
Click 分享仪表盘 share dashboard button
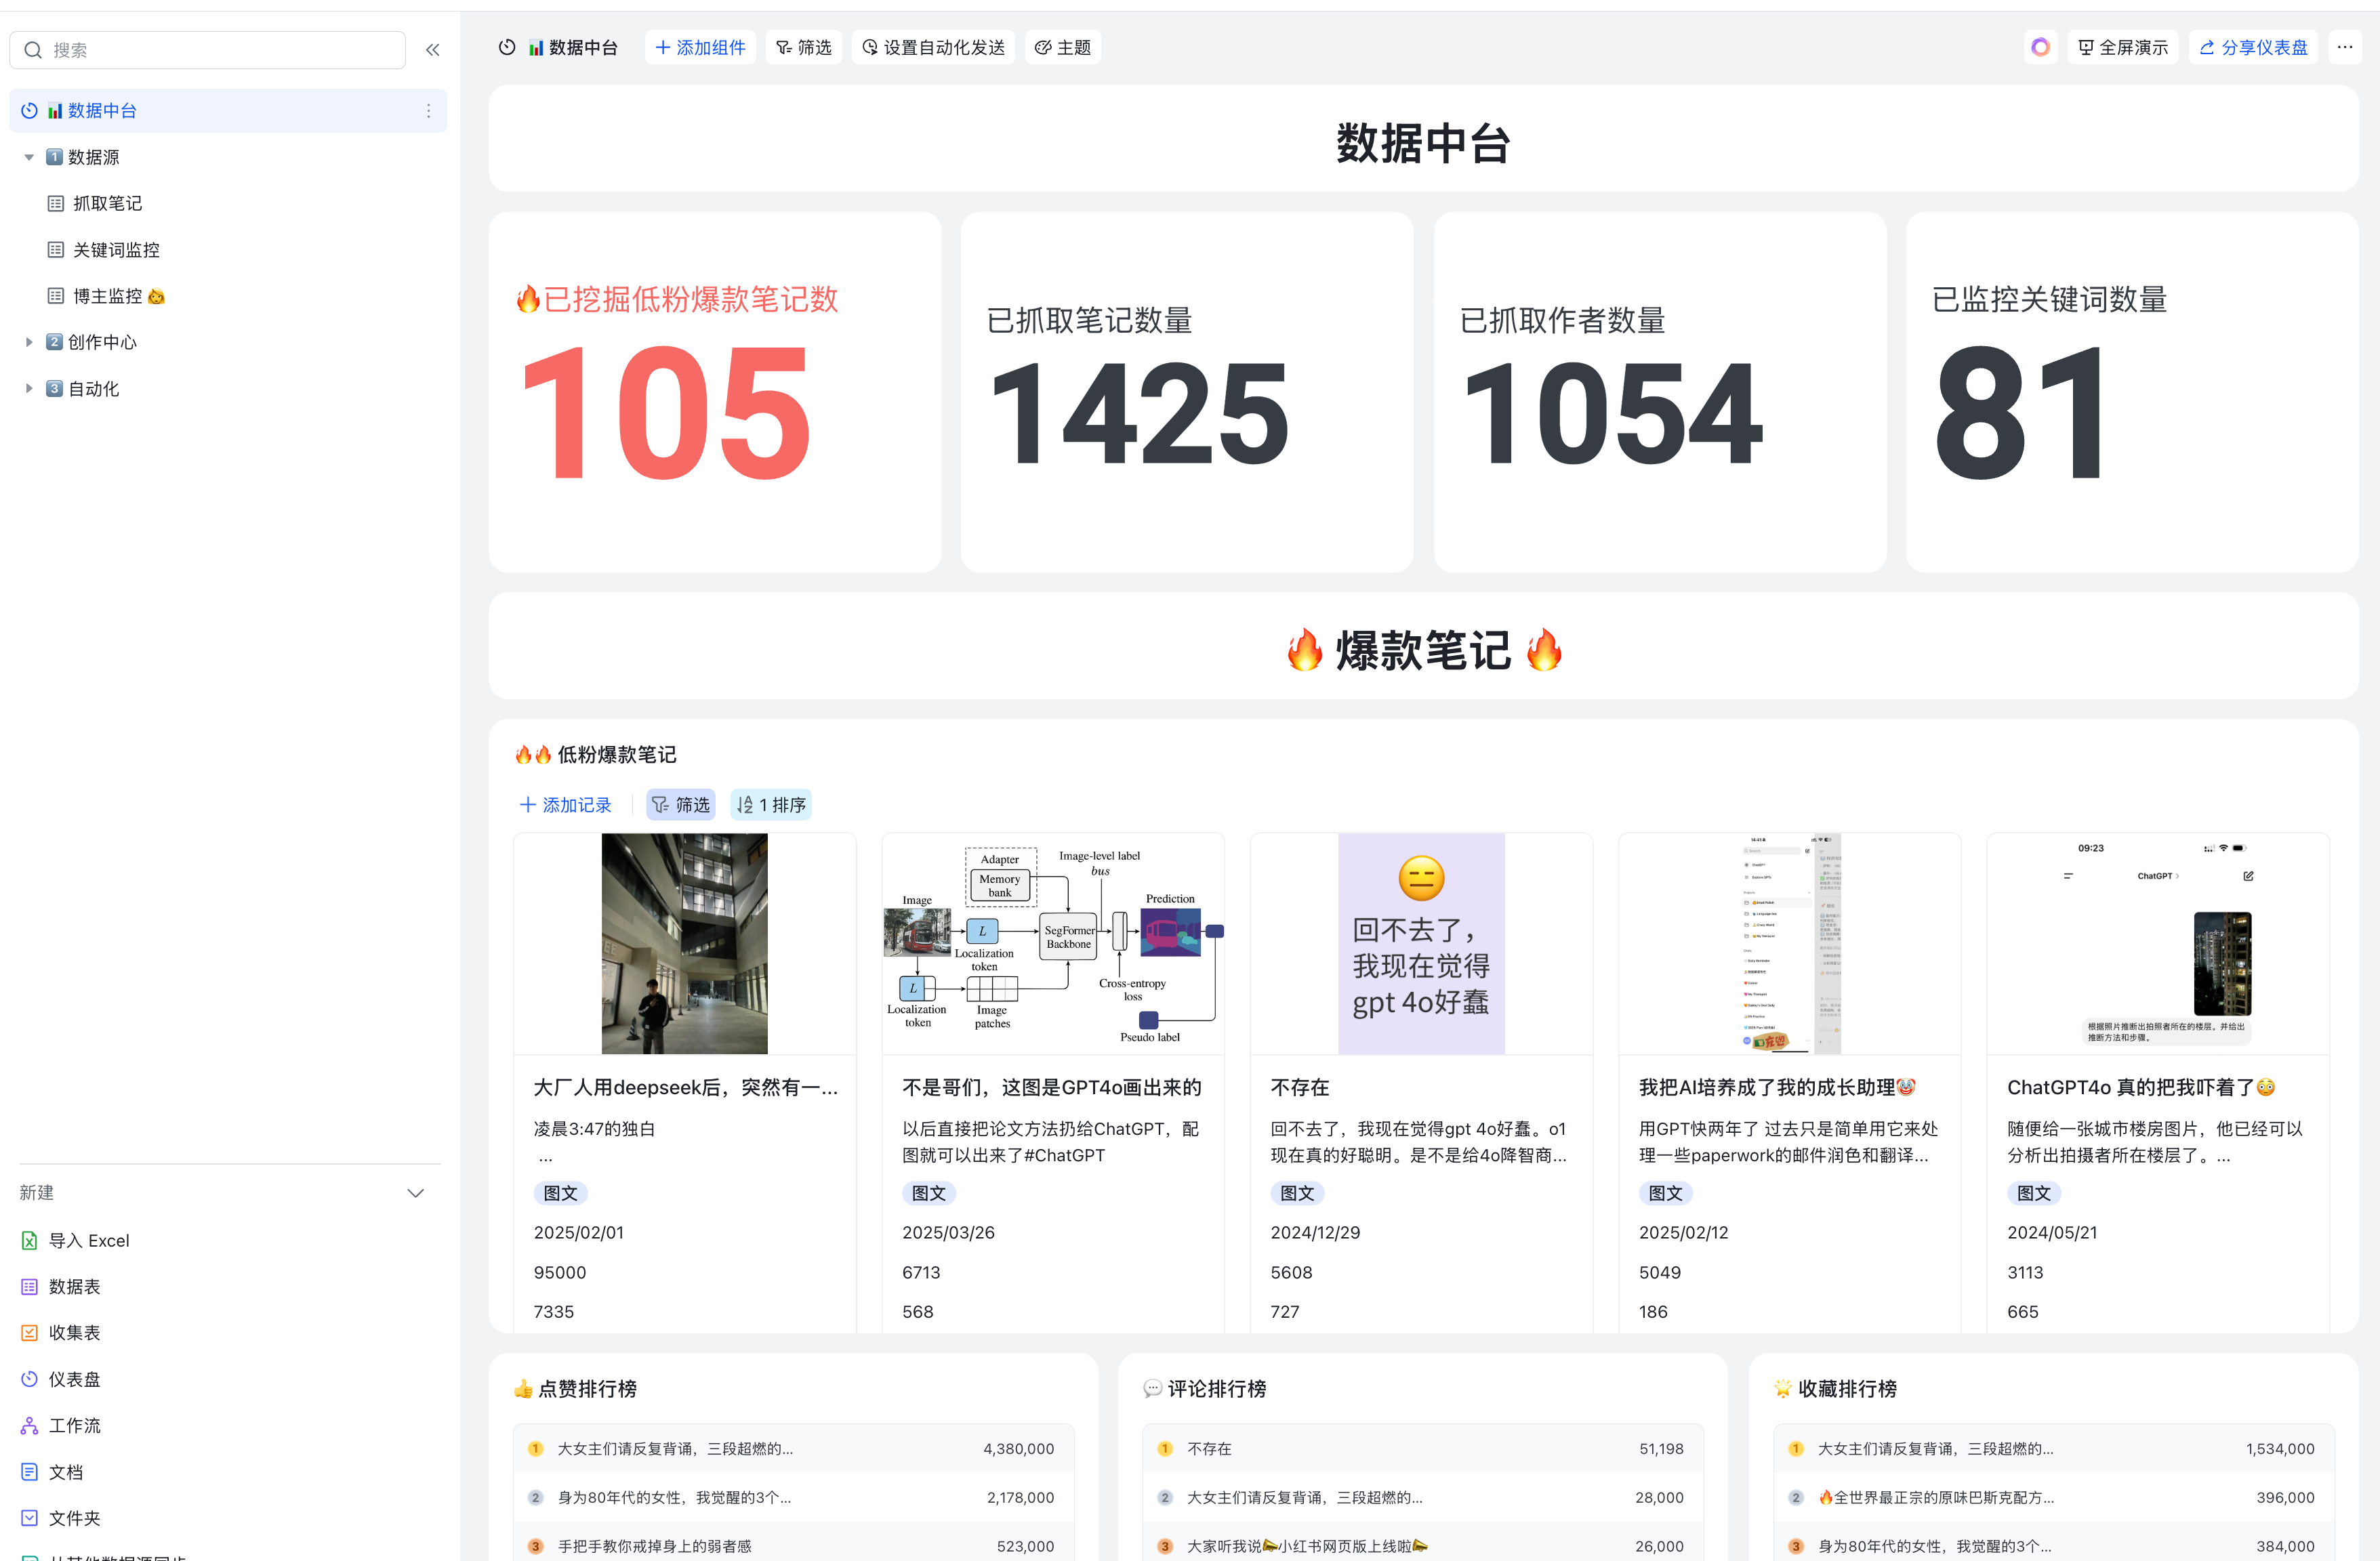pyautogui.click(x=2253, y=47)
